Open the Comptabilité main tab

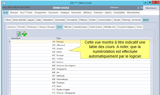pos(119,12)
